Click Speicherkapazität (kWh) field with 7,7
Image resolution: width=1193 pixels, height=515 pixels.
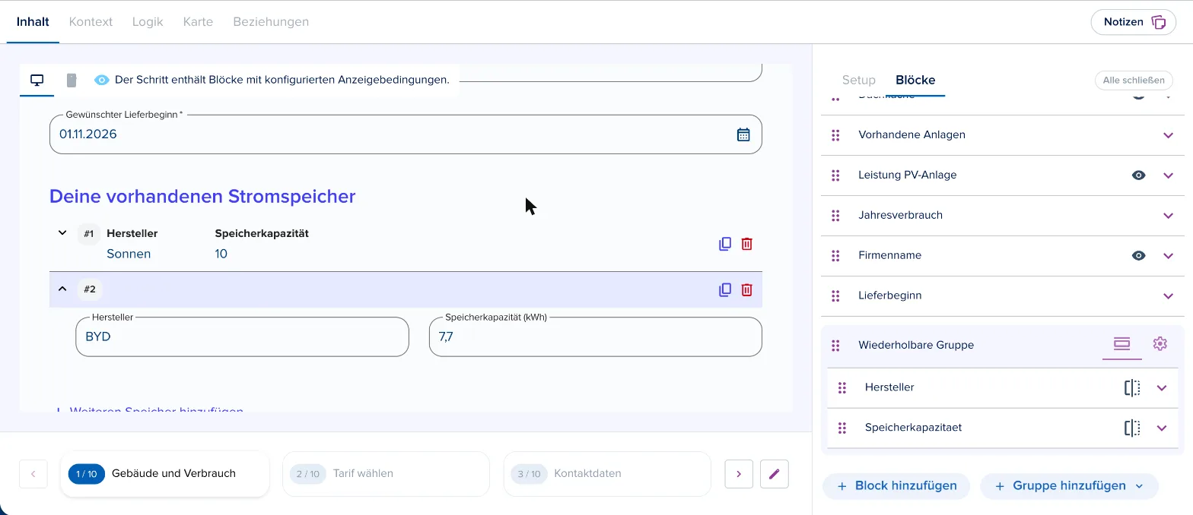click(595, 336)
